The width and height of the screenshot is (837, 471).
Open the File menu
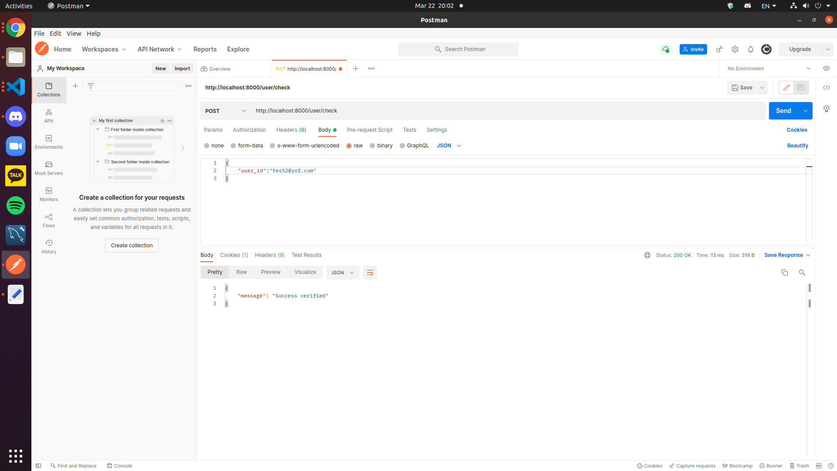[39, 34]
